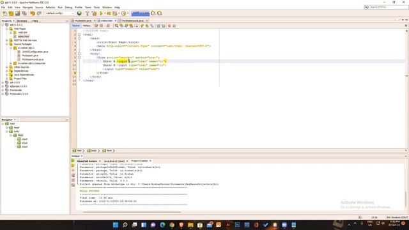
Task: Switch to the Services tab
Action: 22,20
